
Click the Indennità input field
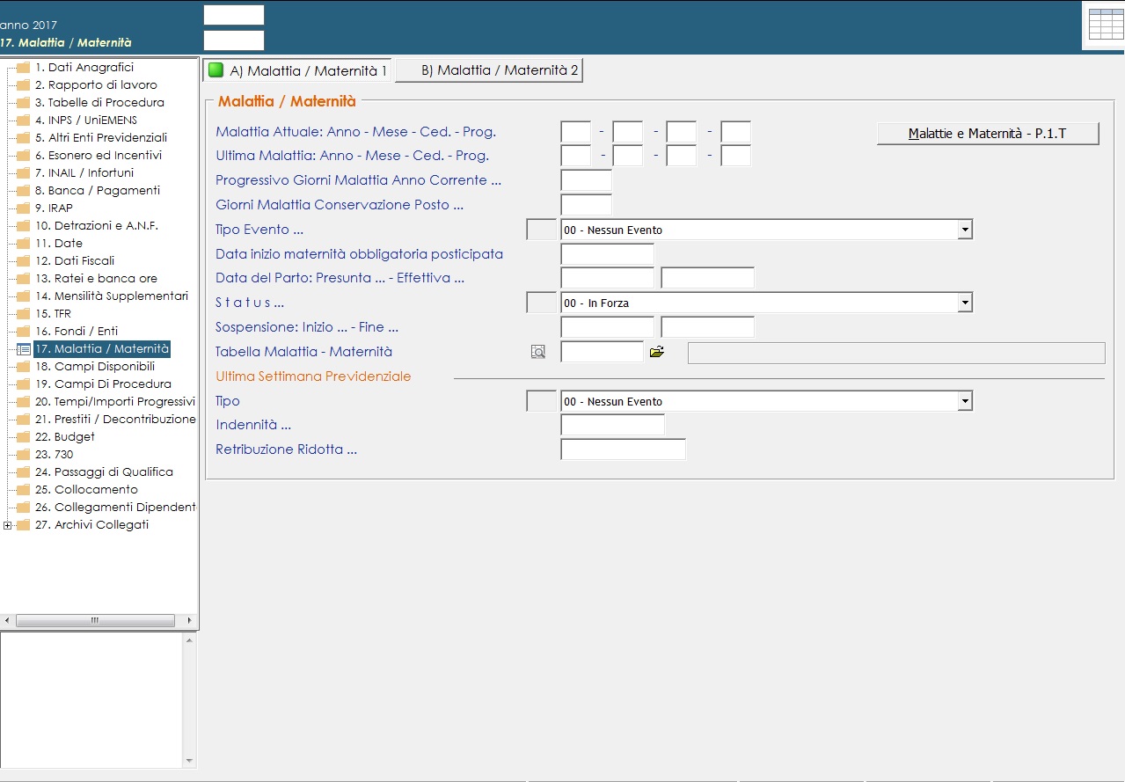coord(612,426)
